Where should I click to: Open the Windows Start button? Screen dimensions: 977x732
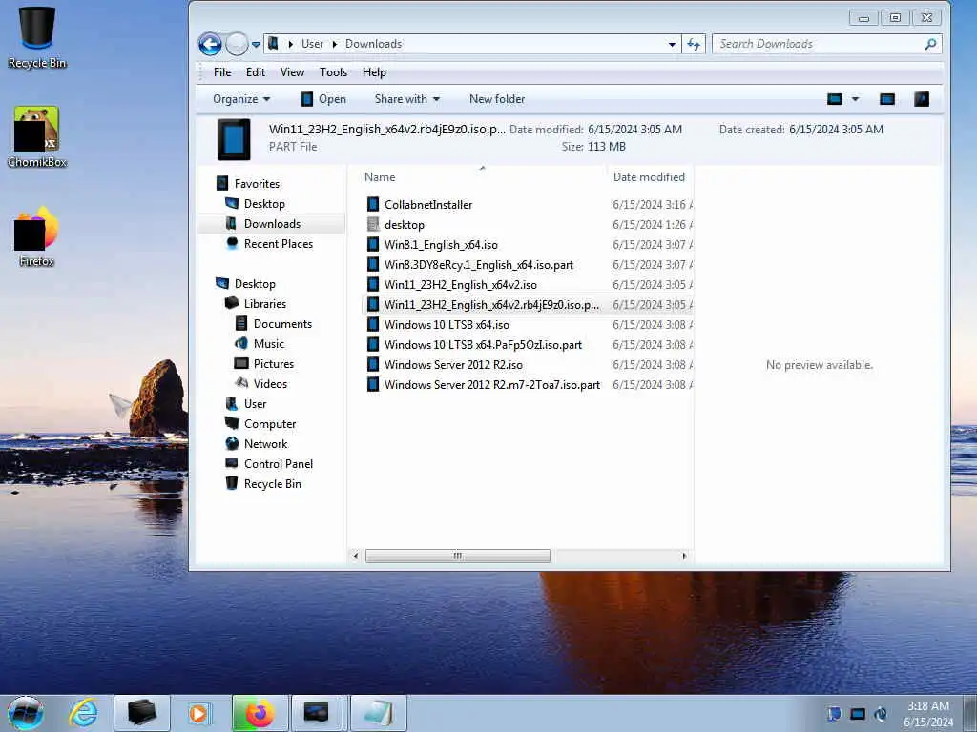pos(26,713)
